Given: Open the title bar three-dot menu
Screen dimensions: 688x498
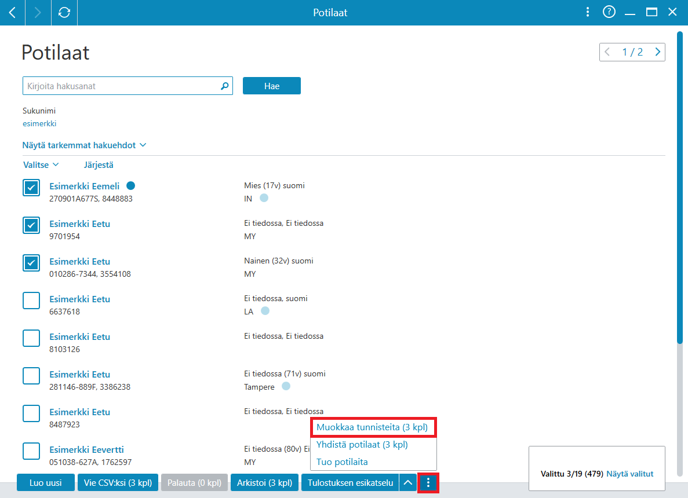Looking at the screenshot, I should click(588, 12).
